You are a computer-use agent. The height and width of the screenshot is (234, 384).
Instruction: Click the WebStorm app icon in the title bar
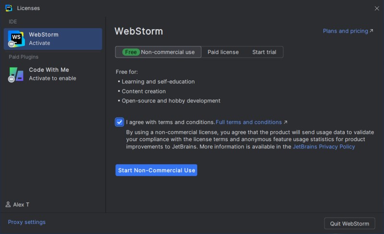[8, 8]
